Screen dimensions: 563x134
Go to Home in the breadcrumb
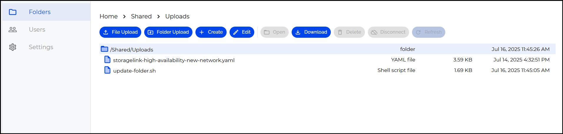109,16
